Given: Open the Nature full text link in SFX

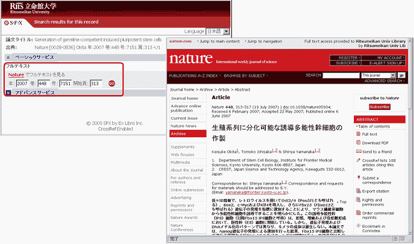Looking at the screenshot, I should tap(16, 75).
